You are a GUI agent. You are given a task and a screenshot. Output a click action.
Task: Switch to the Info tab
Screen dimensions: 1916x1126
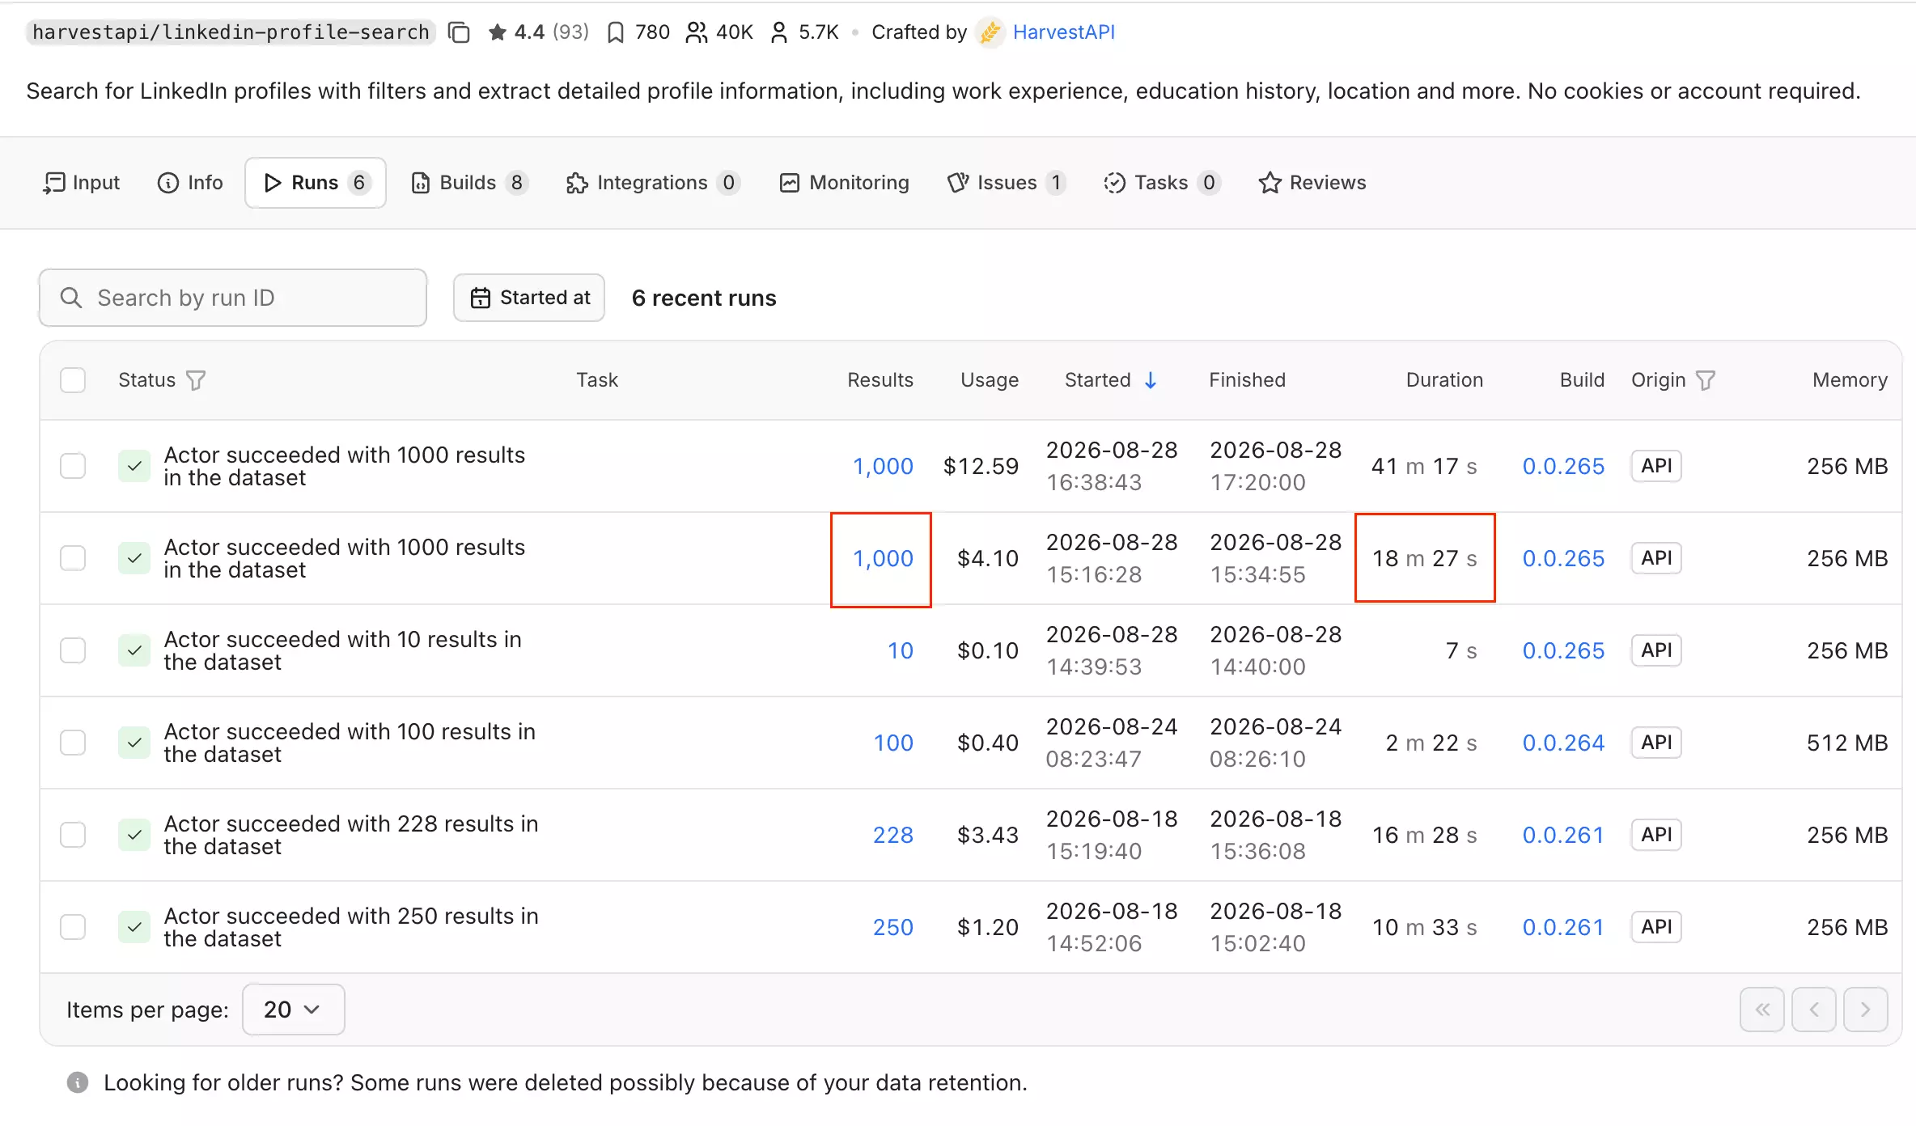pos(190,183)
